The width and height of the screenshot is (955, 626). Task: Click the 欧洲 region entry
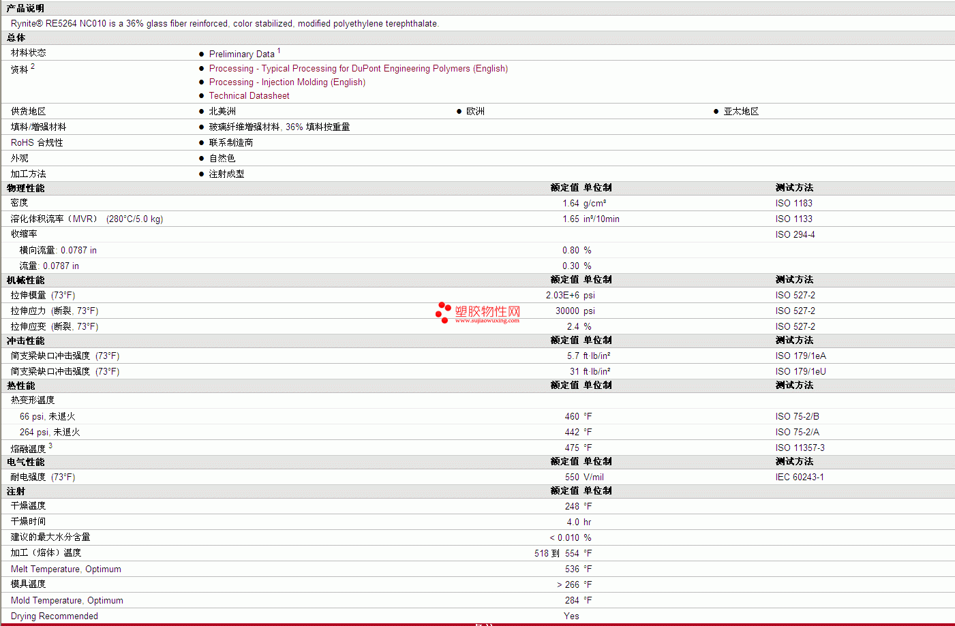coord(475,112)
